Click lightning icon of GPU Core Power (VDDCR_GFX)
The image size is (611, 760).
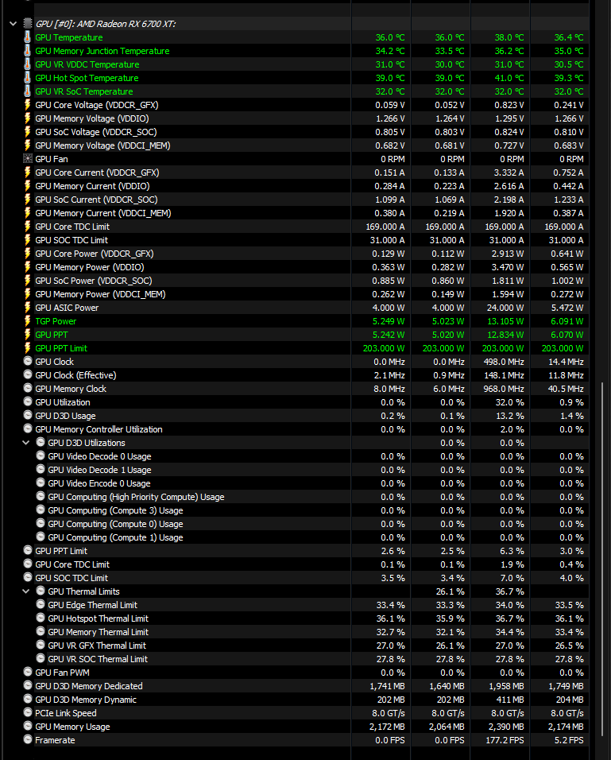click(28, 254)
